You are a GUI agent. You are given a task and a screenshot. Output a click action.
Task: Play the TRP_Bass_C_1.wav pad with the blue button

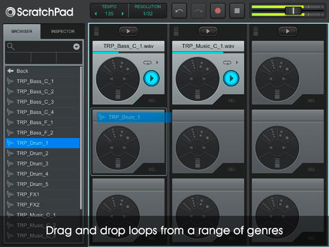pos(151,78)
